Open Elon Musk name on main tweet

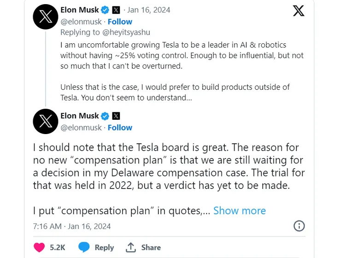click(80, 116)
